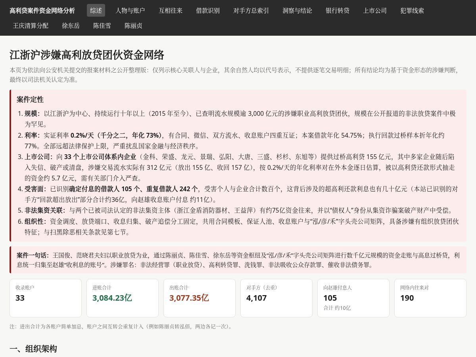Select the 收录账户 stat card

click(x=46, y=298)
